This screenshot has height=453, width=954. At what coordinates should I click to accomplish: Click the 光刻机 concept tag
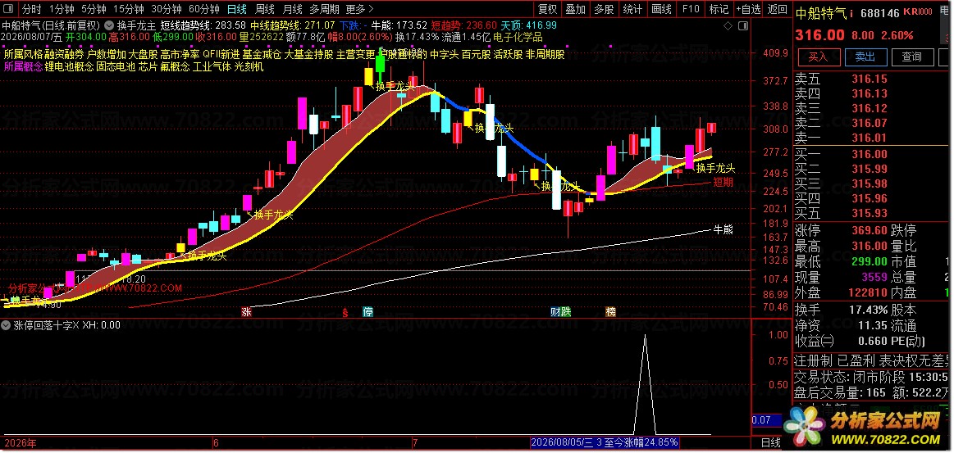pos(249,67)
